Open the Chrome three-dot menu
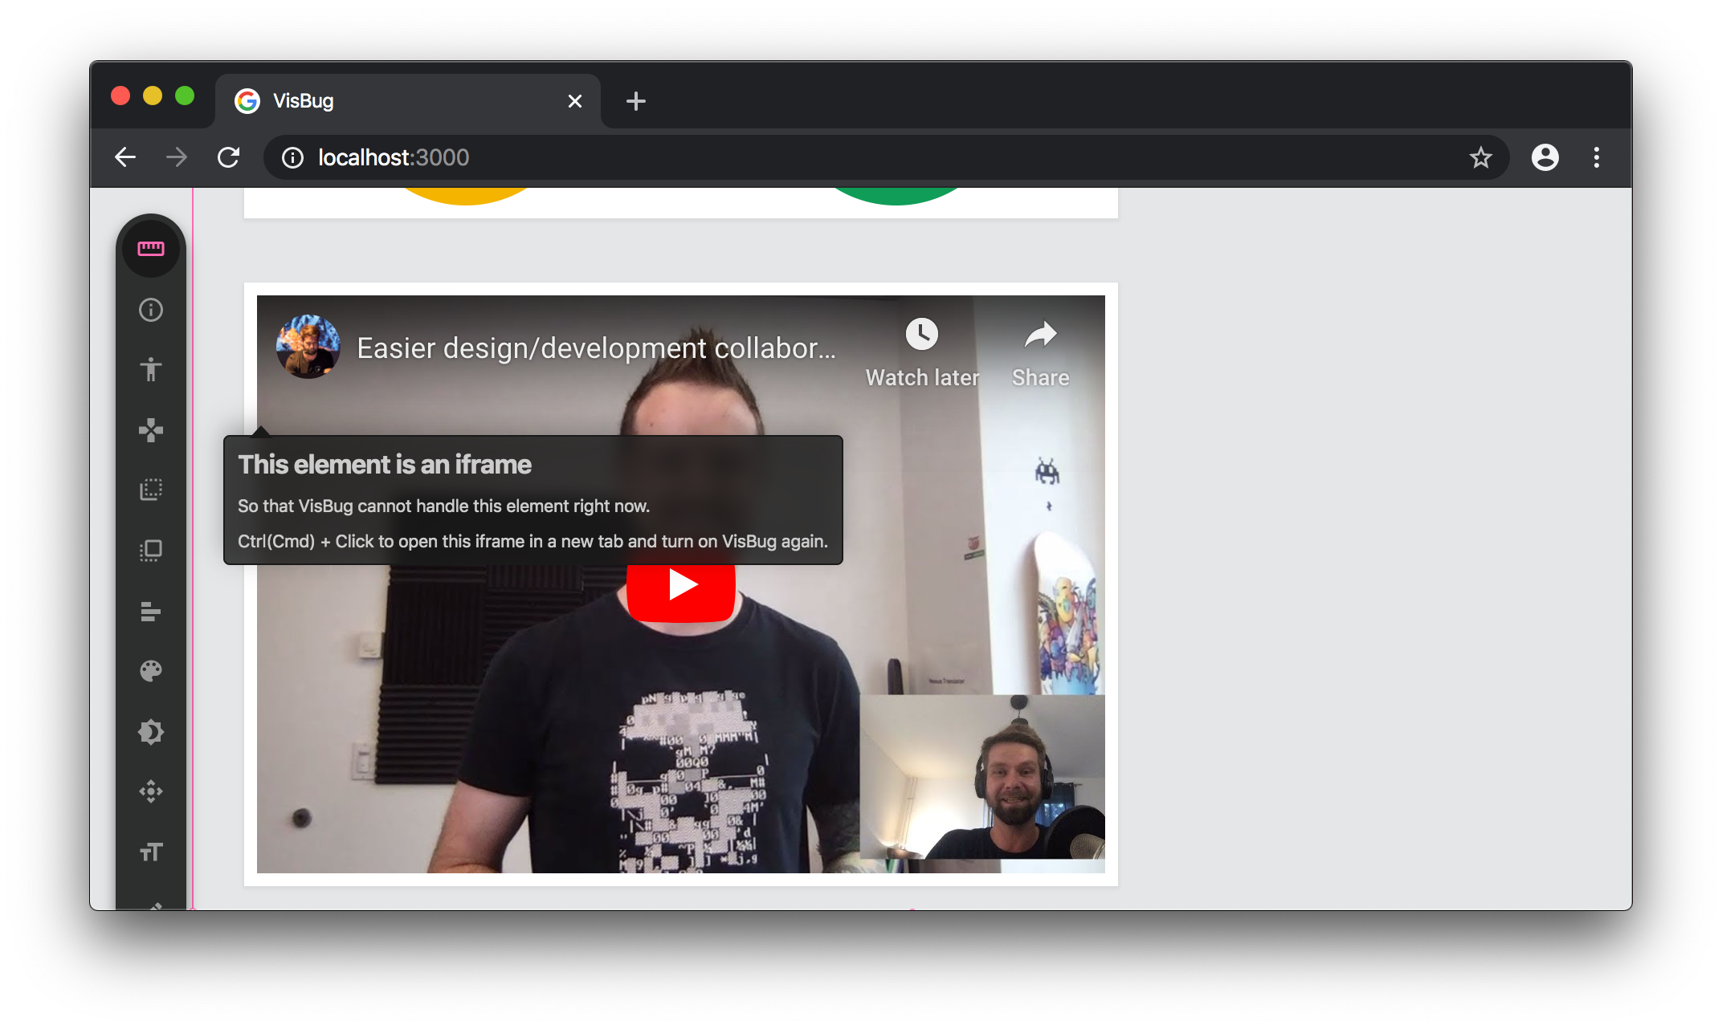Viewport: 1722px width, 1029px height. [1597, 157]
